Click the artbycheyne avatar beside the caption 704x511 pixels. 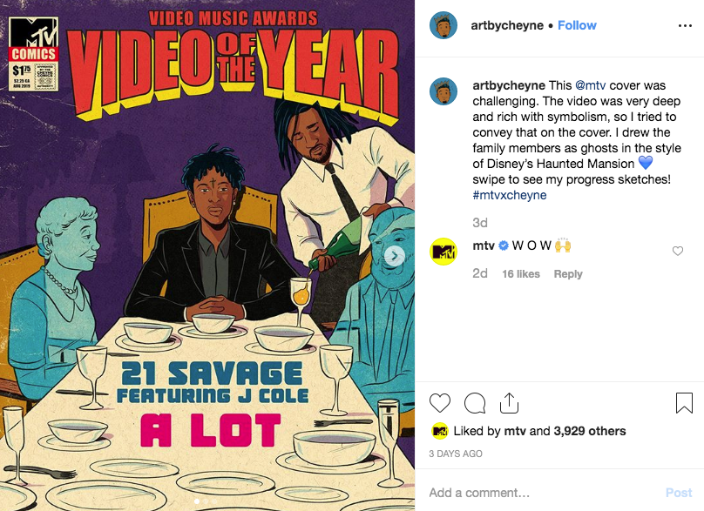pos(443,91)
